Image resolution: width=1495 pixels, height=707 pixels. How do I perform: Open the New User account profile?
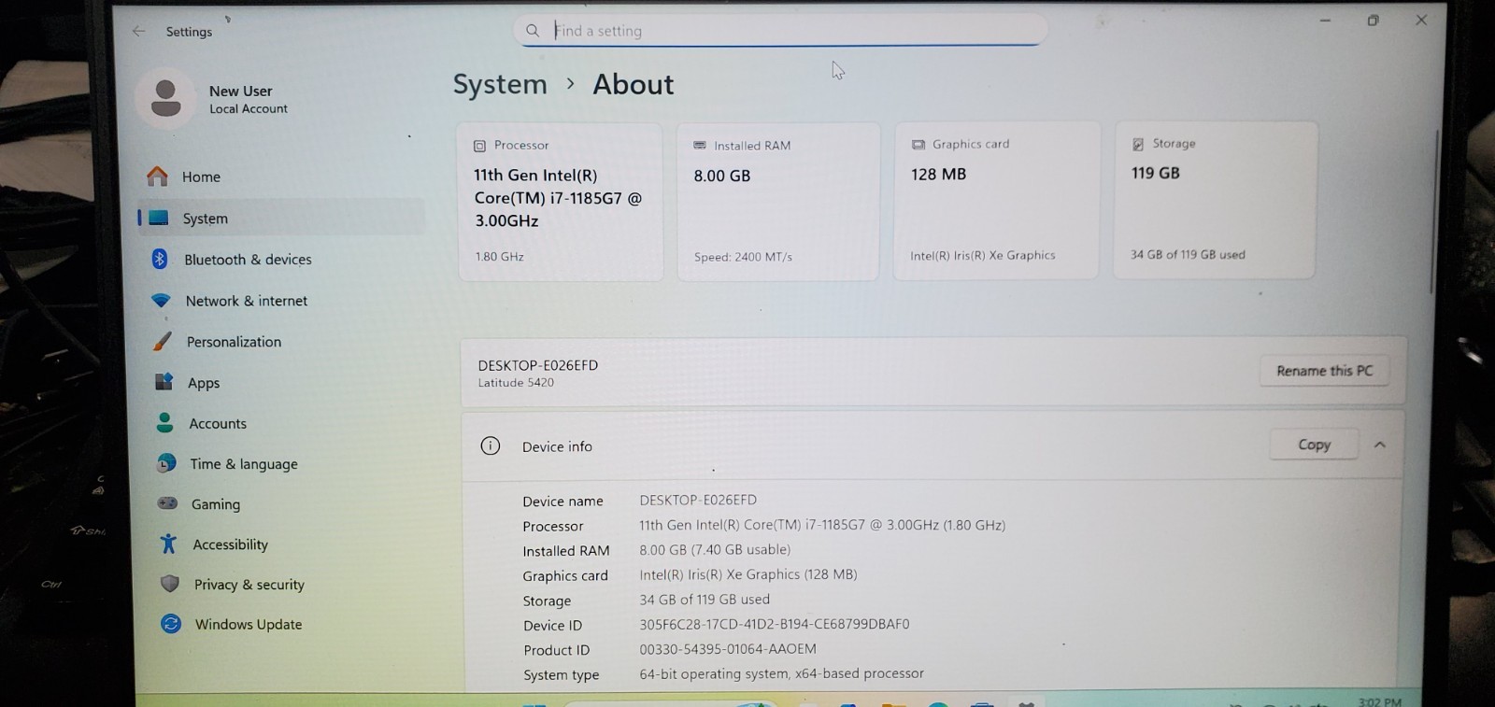(x=215, y=99)
